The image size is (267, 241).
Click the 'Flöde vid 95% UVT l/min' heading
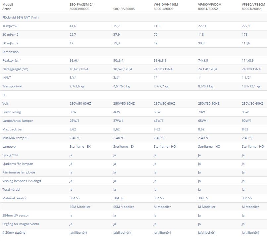pos(21,17)
